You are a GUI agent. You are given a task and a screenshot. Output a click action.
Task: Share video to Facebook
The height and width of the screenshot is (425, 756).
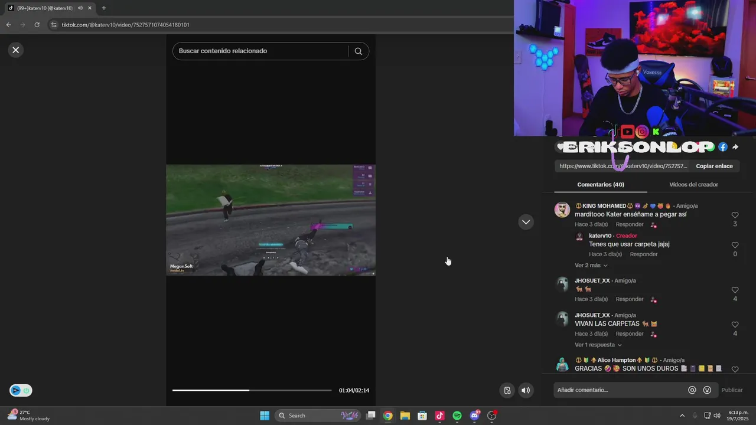point(722,147)
